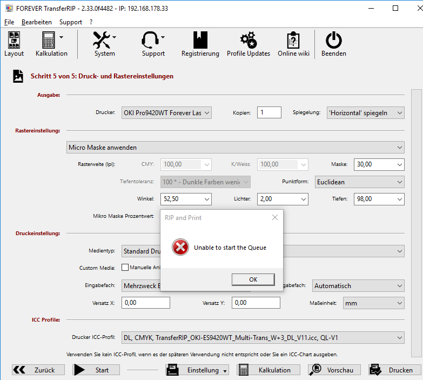Close the RIP and Print dialog
The width and height of the screenshot is (423, 380).
click(x=275, y=217)
